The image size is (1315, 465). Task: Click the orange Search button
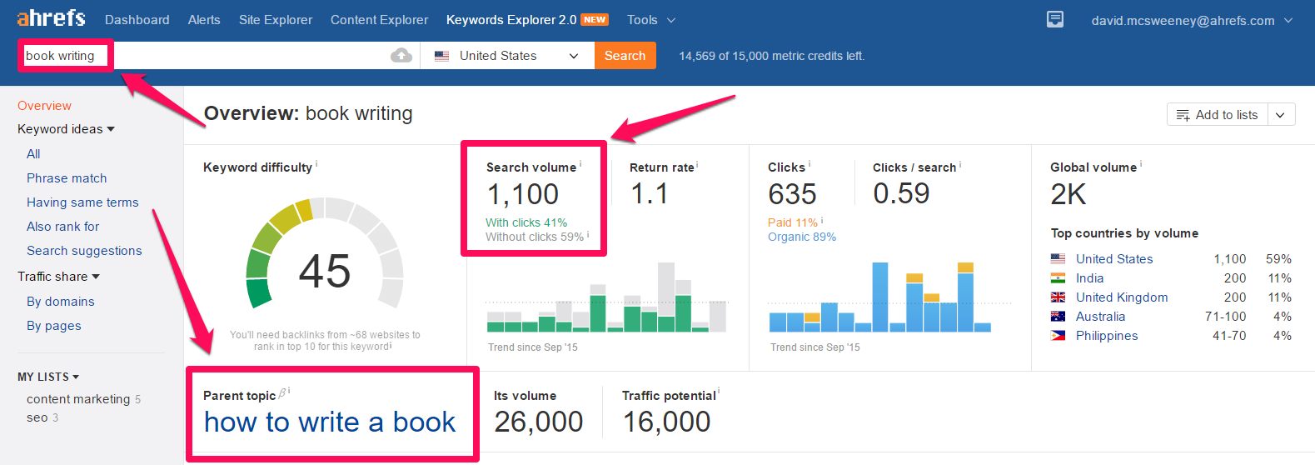point(625,56)
